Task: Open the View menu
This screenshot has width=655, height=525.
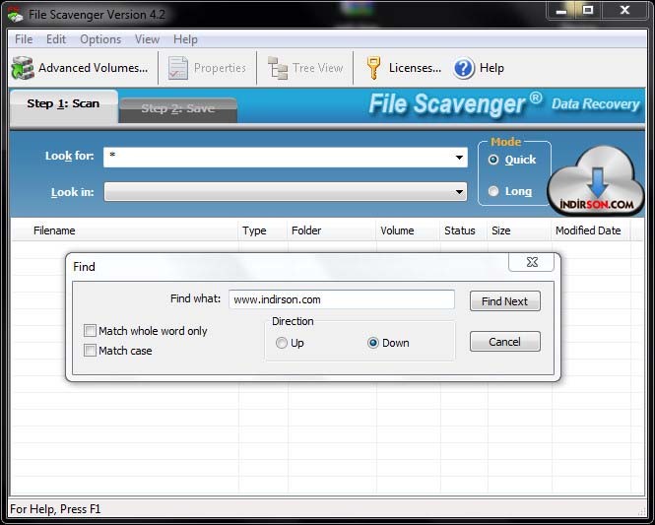Action: tap(147, 39)
